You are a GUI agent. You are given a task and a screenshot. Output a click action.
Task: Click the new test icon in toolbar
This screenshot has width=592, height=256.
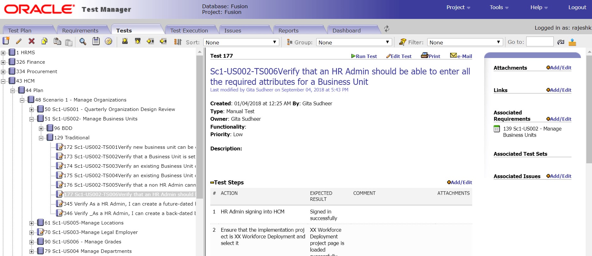(6, 41)
